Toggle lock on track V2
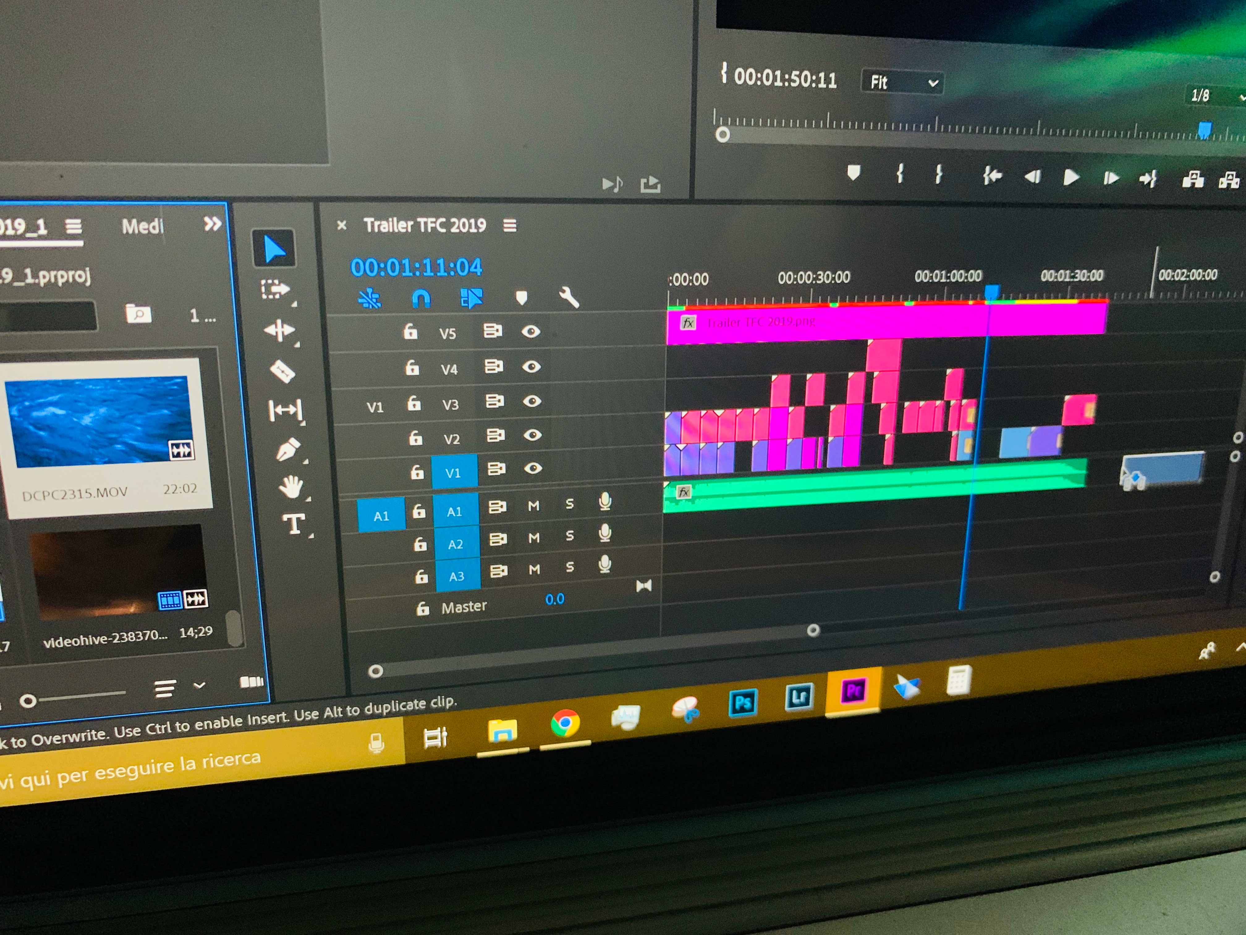 416,438
